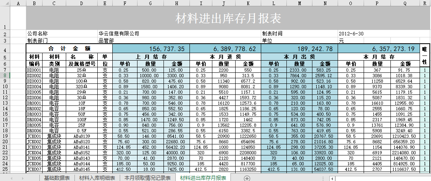Click the date cell 2012-6-30
Image resolution: width=431 pixels, height=181 pixels.
tap(351, 34)
